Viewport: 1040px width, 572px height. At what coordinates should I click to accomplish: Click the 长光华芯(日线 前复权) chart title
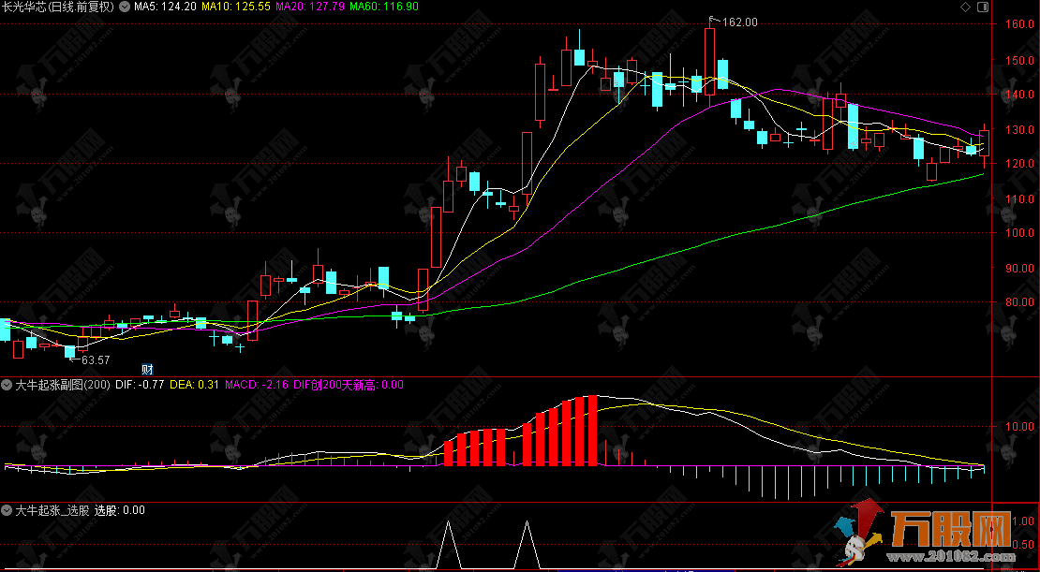tap(58, 7)
